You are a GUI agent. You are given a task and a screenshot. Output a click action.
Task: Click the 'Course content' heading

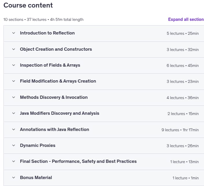click(28, 5)
